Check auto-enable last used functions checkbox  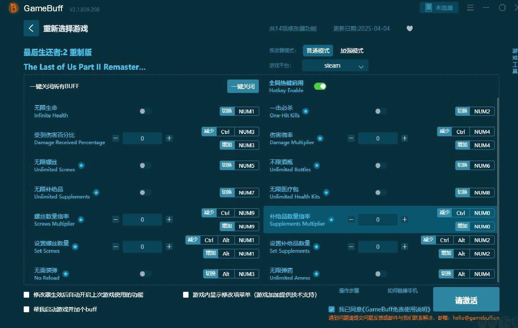(x=26, y=295)
